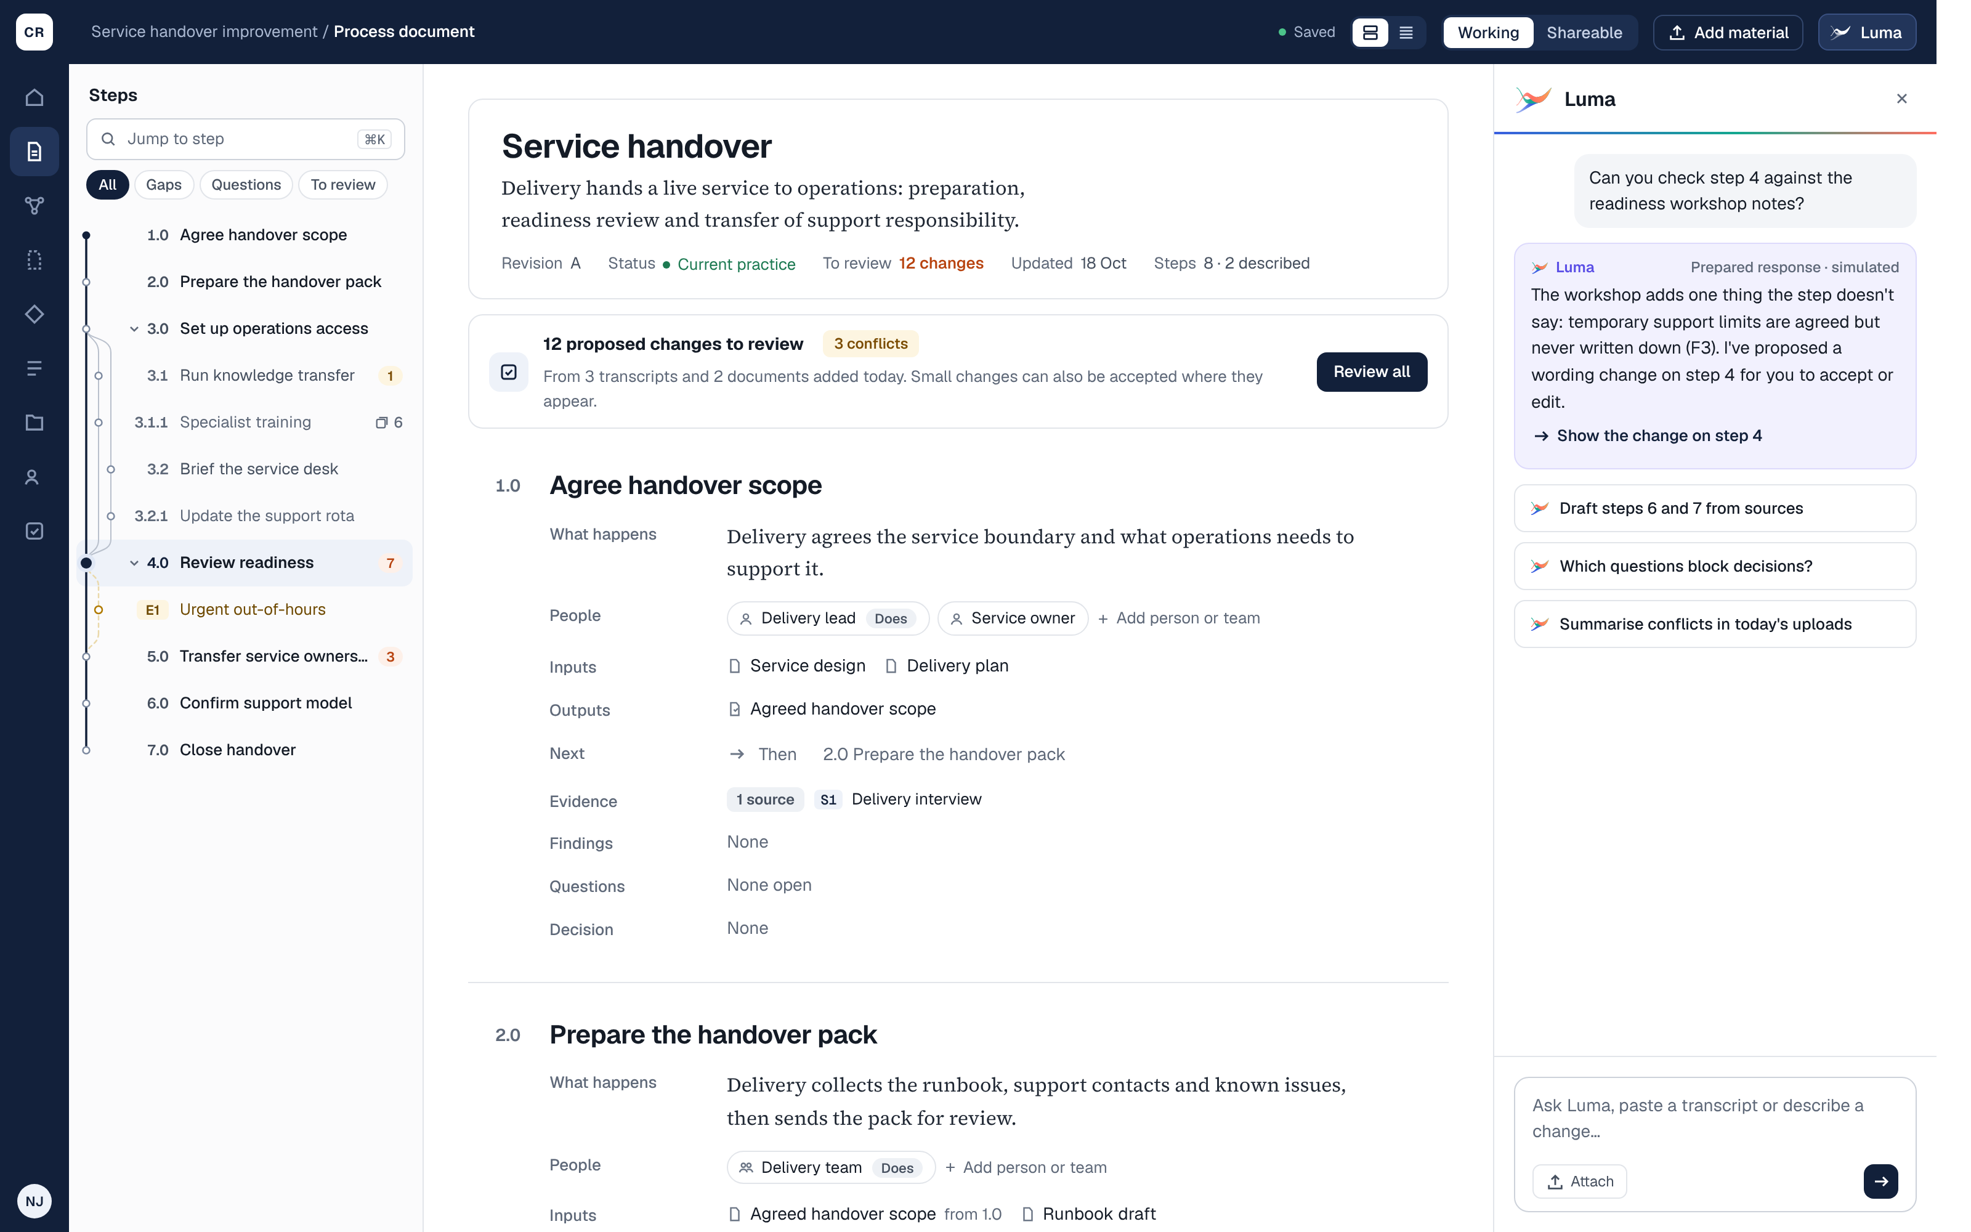Open the diamond decisions icon in the sidebar
This screenshot has height=1232, width=1971.
click(34, 315)
